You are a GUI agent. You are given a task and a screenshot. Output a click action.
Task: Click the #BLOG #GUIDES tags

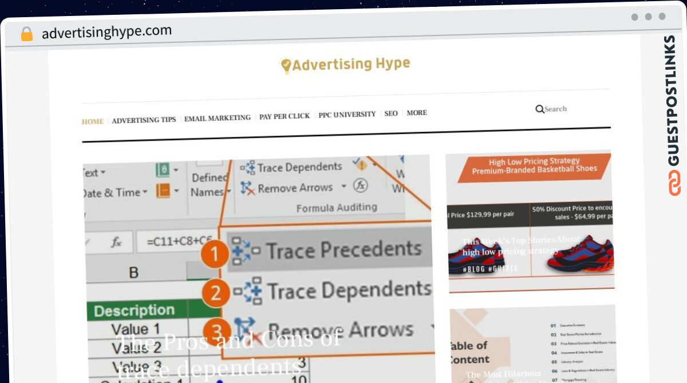(491, 268)
